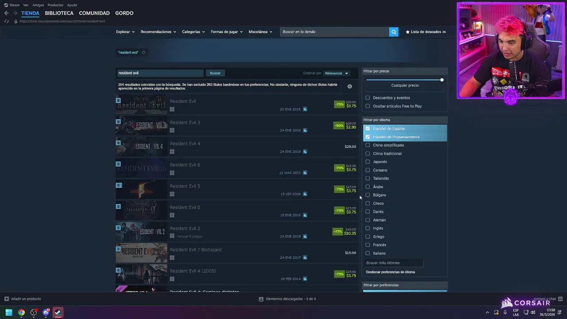Screen dimensions: 567x319
Task: Check Inglés language filter
Action: [x=368, y=228]
